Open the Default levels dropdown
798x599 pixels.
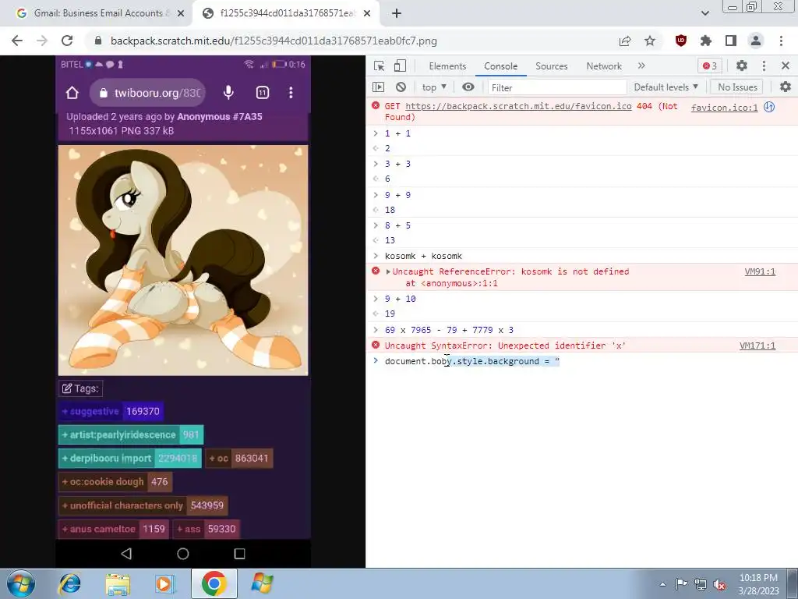click(666, 87)
